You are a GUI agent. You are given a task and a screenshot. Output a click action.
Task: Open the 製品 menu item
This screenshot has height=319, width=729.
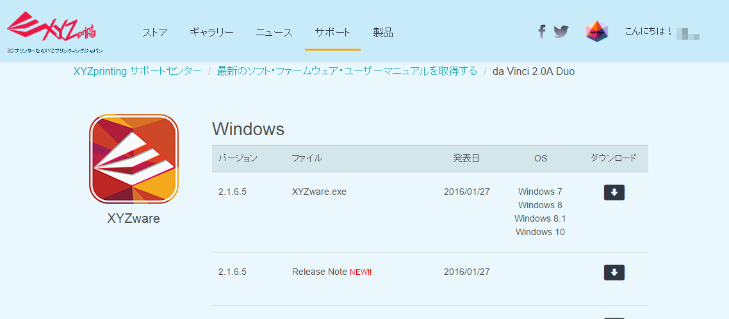(383, 33)
